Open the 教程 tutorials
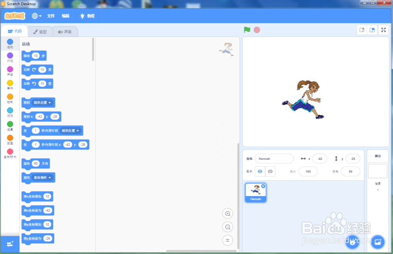Image resolution: width=393 pixels, height=254 pixels. pyautogui.click(x=87, y=16)
